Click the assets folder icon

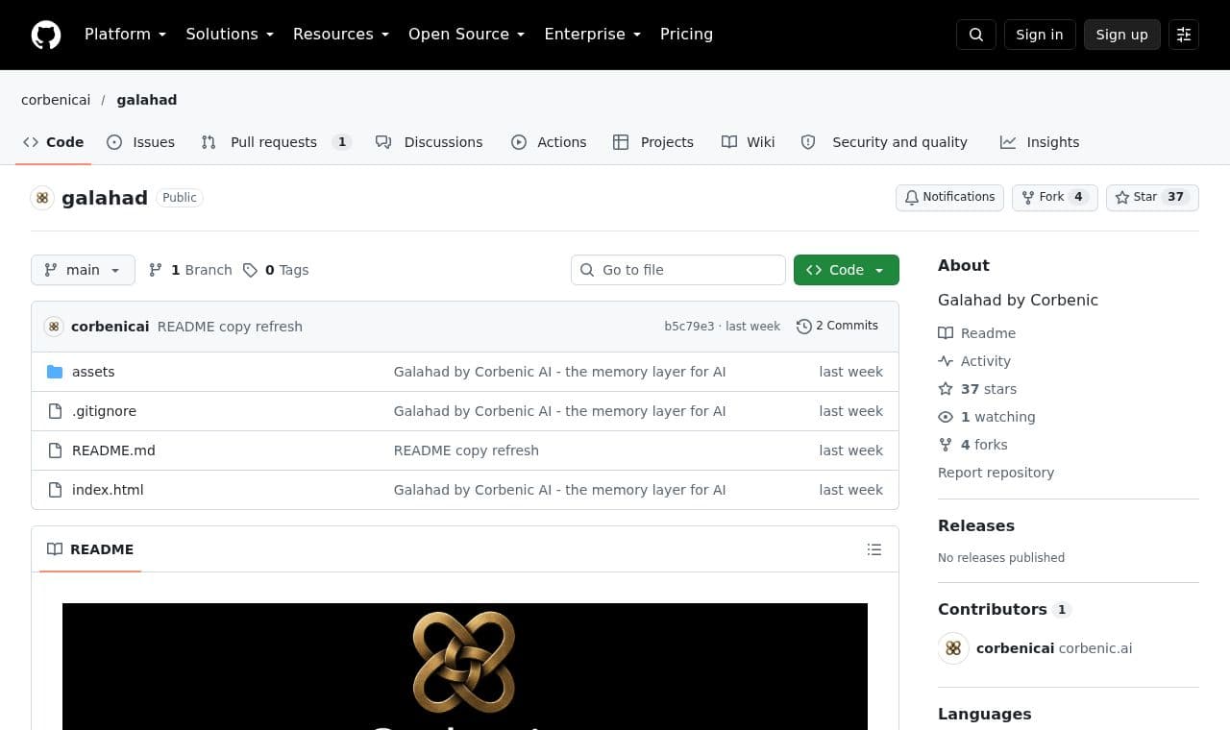pos(55,372)
